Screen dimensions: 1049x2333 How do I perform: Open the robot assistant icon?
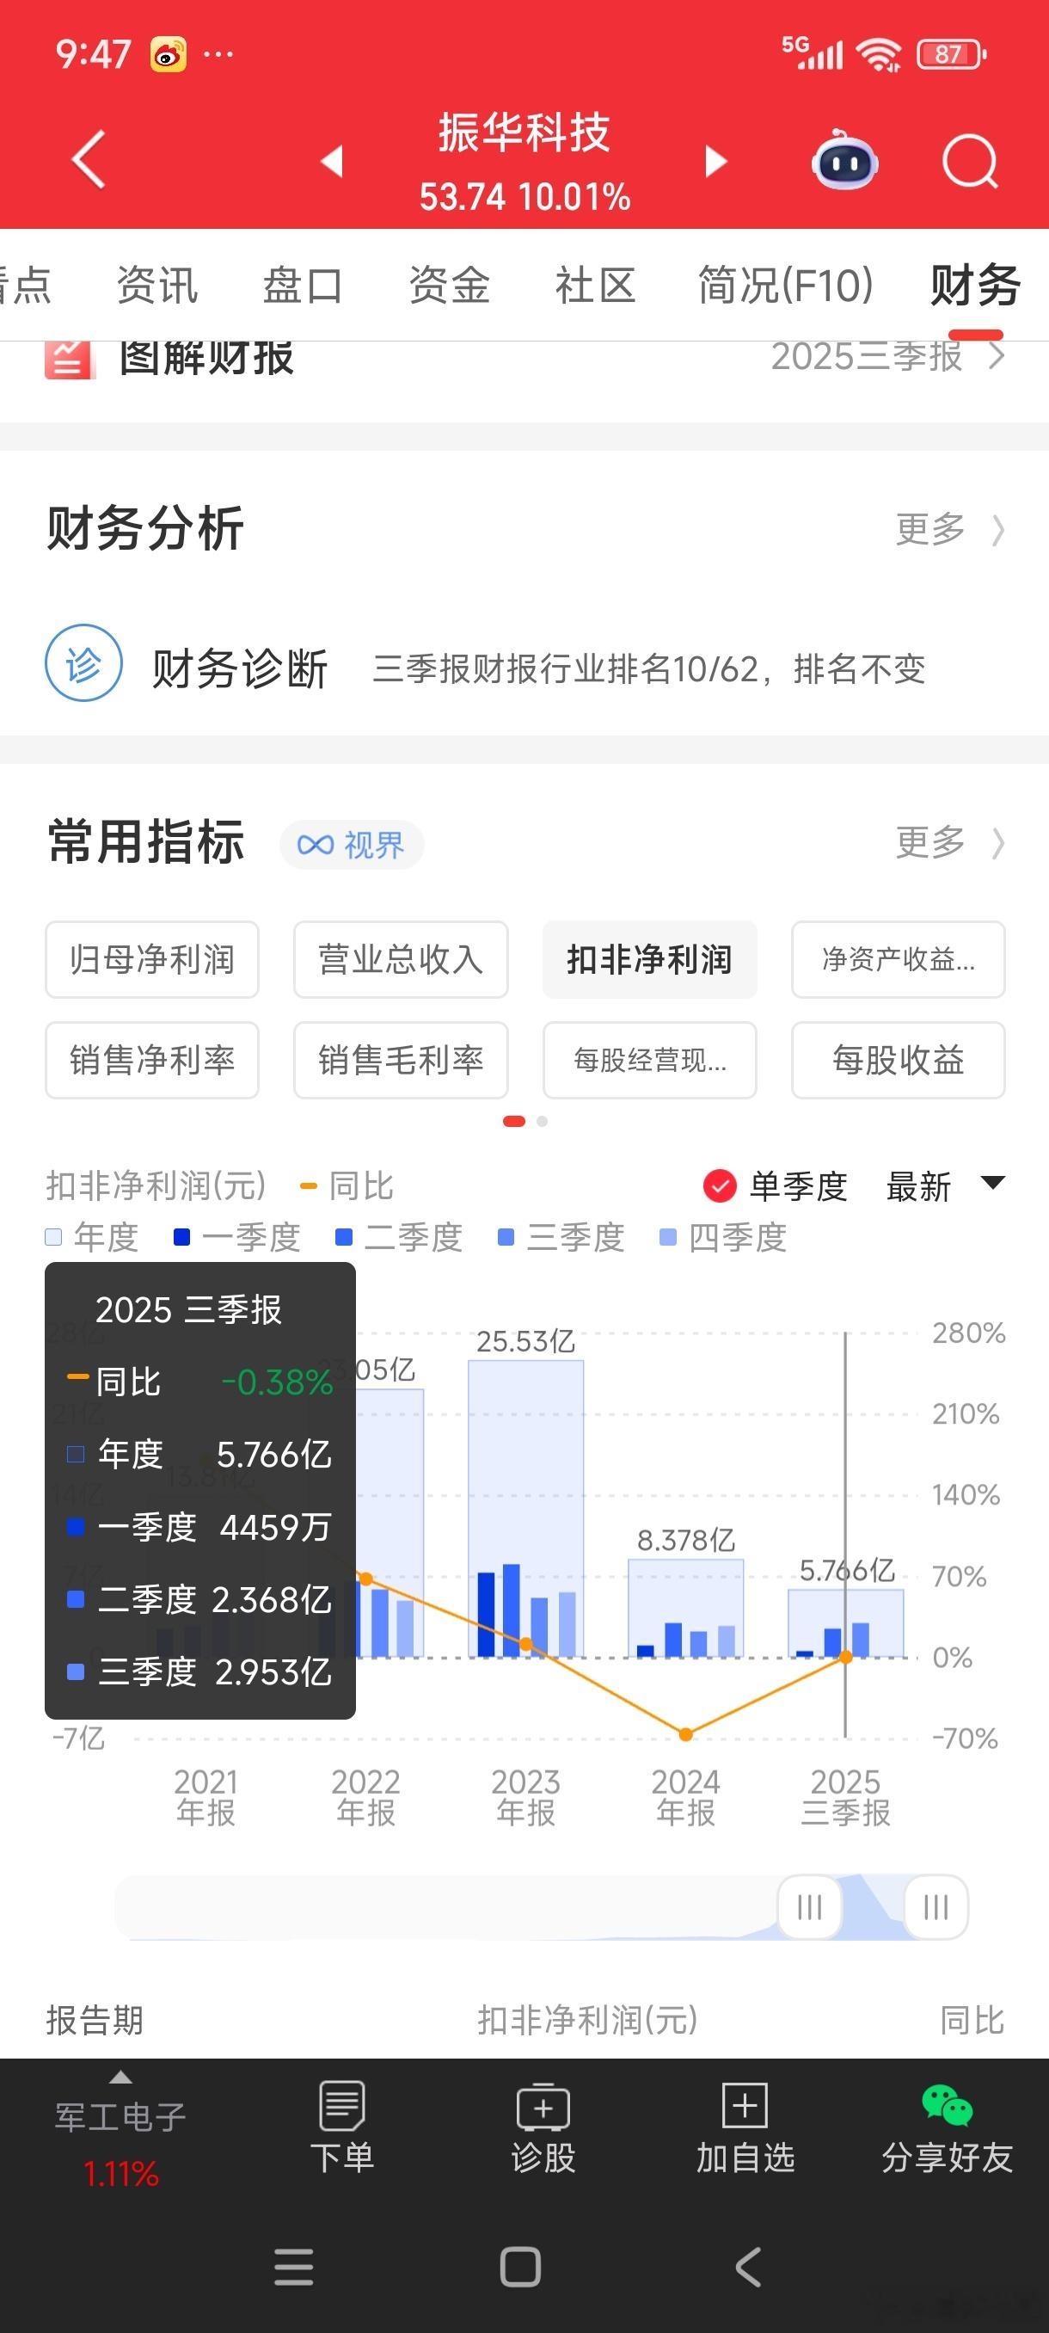coord(844,159)
